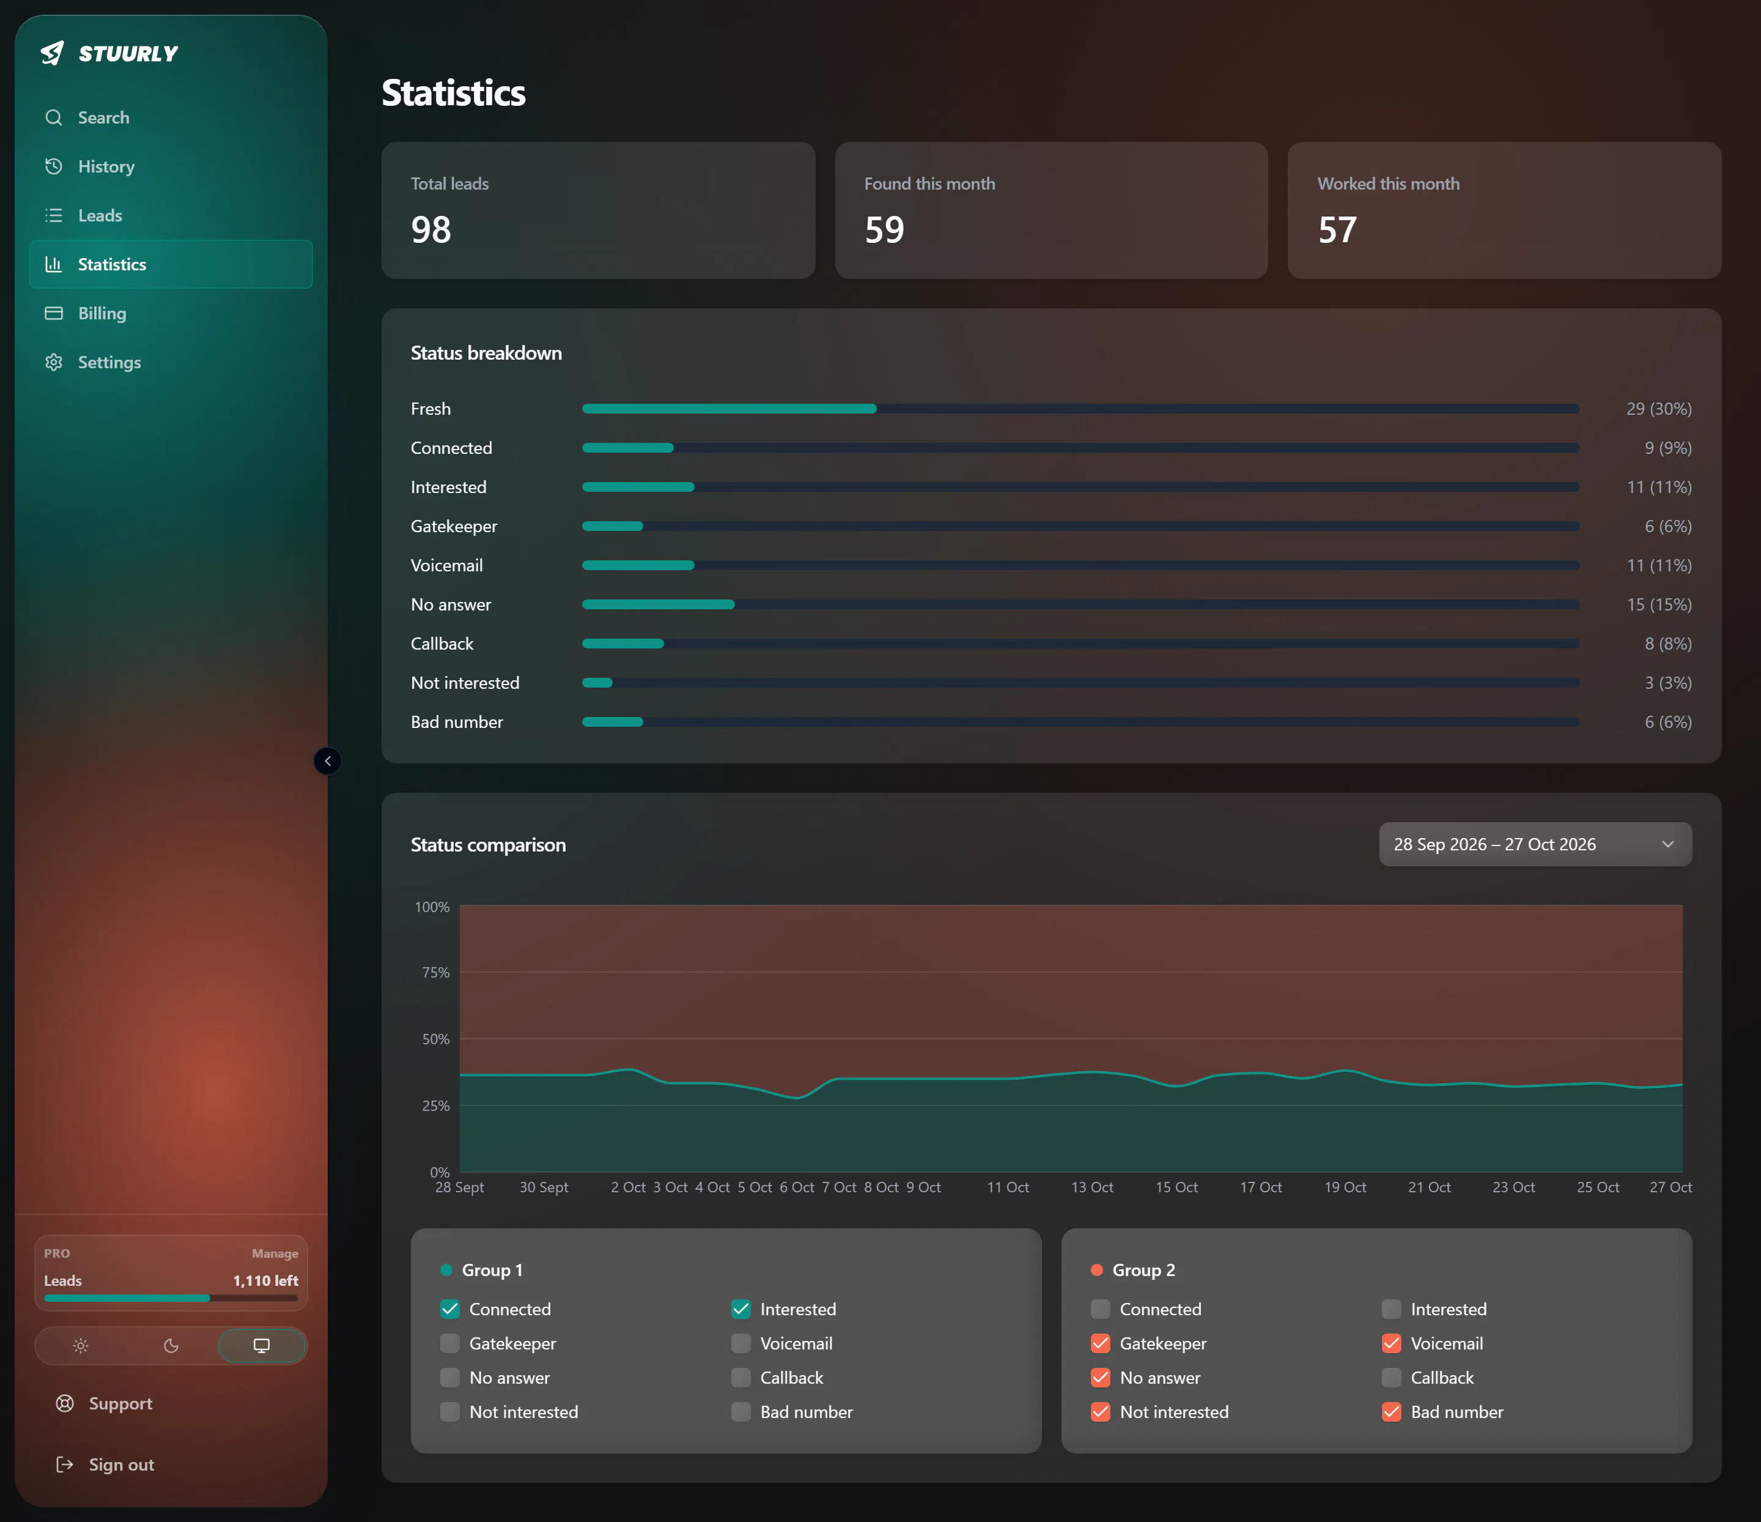
Task: Uncheck Voicemail in Group 2
Action: coord(1391,1343)
